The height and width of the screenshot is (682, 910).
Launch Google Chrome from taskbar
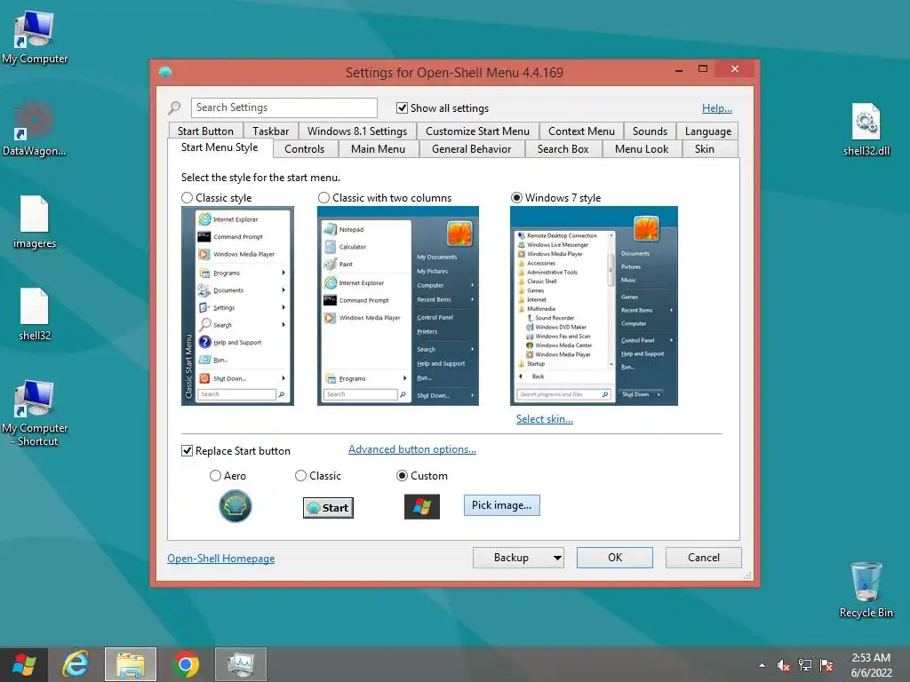[185, 664]
